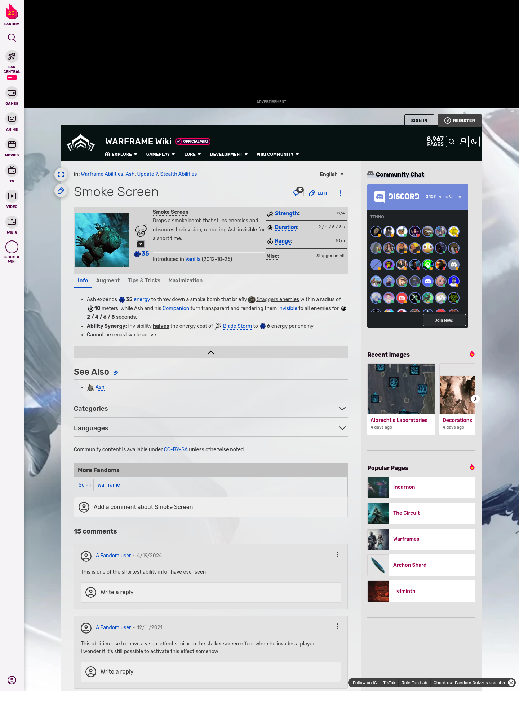Click the Sci-fi fandom tag
The image size is (519, 722).
[x=85, y=485]
